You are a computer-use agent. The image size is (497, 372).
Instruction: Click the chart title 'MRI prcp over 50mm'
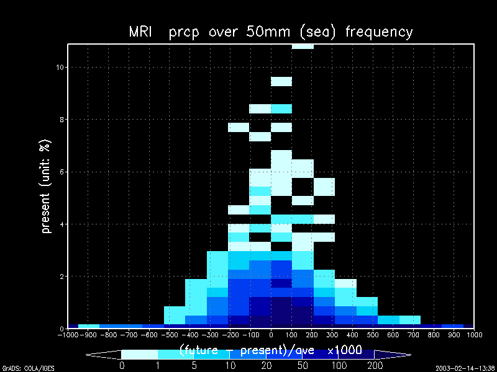click(270, 32)
